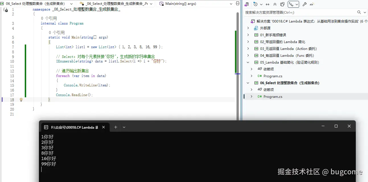Open the terminal profiles dropdown arrow
This screenshot has height=182, width=368.
124,127
